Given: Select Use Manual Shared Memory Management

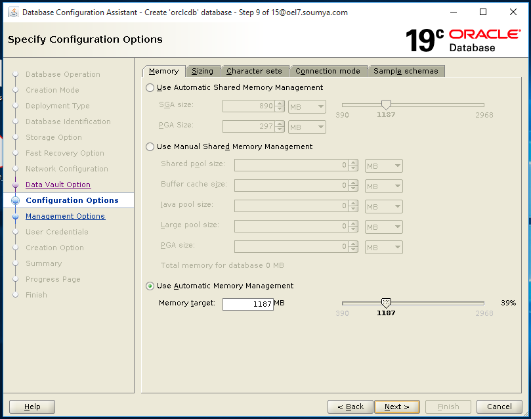Looking at the screenshot, I should tap(150, 146).
